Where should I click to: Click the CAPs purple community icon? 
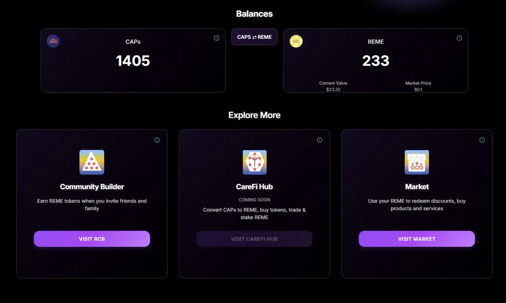(x=53, y=41)
